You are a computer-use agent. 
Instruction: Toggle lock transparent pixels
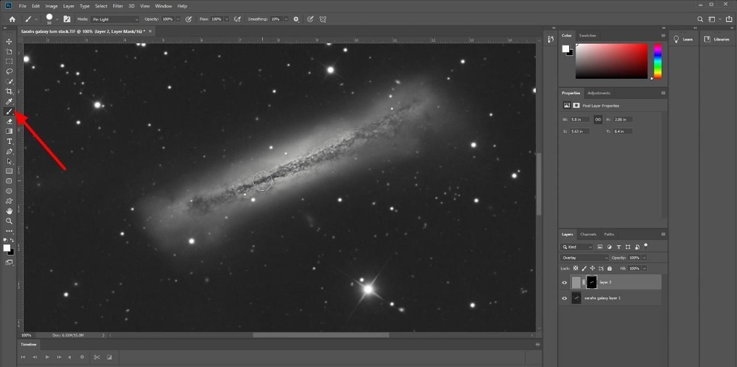(575, 268)
